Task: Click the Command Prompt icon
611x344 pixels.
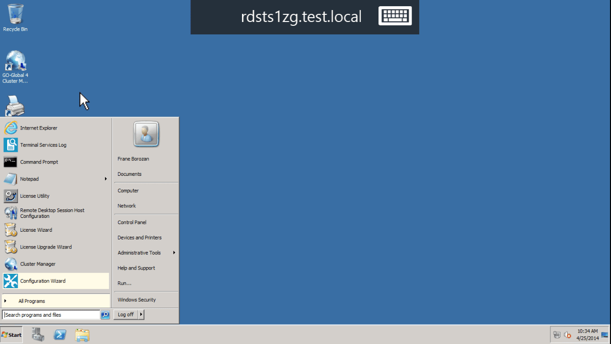Action: [x=11, y=162]
